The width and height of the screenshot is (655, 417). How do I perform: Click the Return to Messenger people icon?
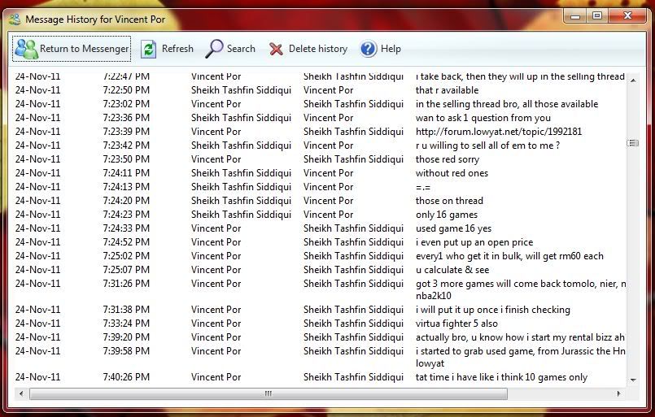[x=26, y=49]
